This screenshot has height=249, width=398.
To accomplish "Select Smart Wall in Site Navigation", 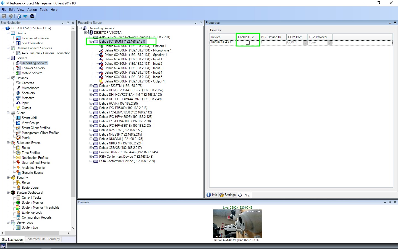I will point(29,118).
